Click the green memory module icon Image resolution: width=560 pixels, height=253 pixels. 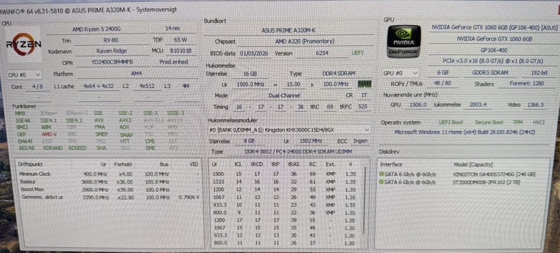point(364,84)
